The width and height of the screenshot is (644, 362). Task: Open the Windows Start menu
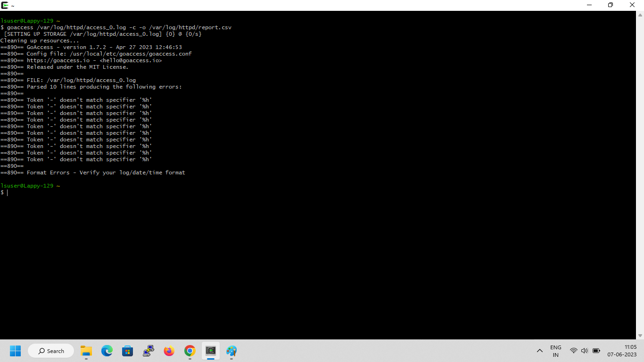click(x=16, y=351)
